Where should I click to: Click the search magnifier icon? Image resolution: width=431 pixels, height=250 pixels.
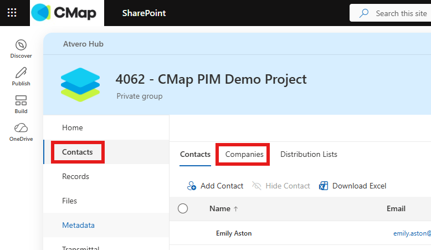(364, 13)
